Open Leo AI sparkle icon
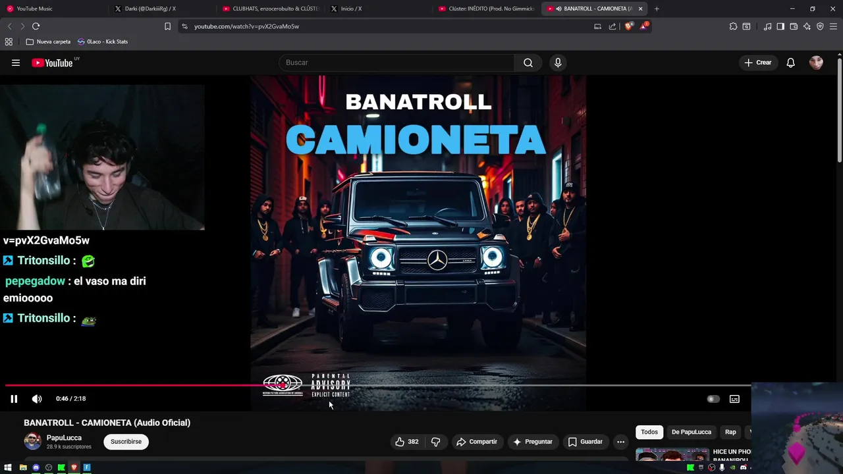This screenshot has width=843, height=474. click(x=807, y=26)
